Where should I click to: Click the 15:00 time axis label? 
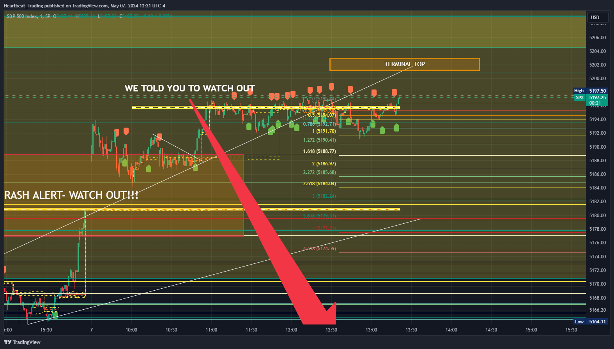(531, 330)
